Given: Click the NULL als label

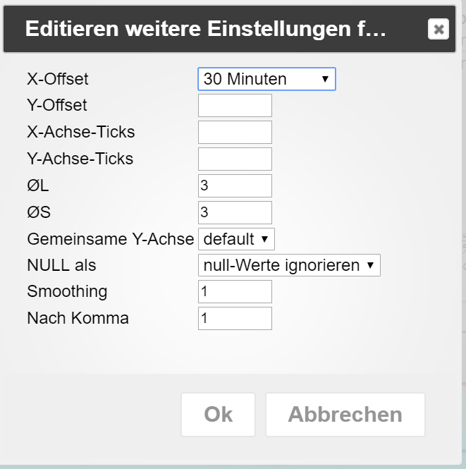Looking at the screenshot, I should click(x=61, y=265).
